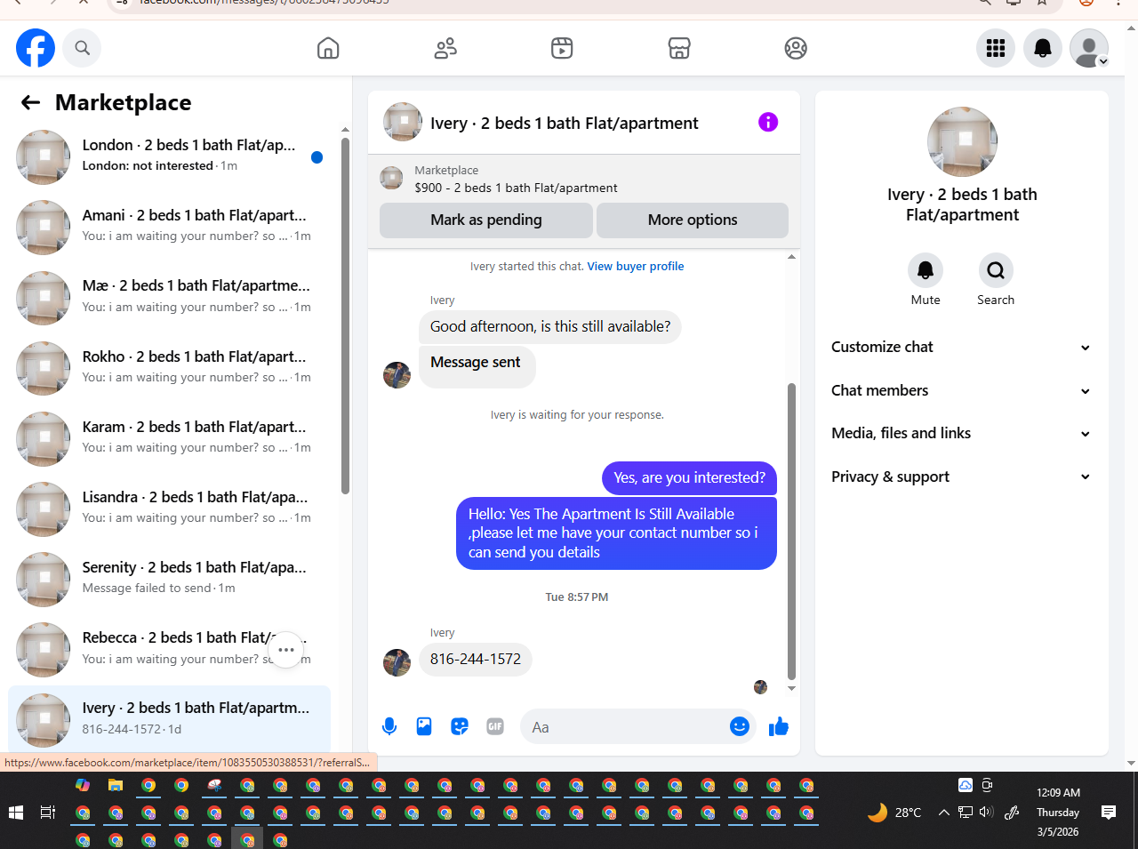The width and height of the screenshot is (1138, 849).
Task: Follow the View buyer profile link
Action: (636, 266)
